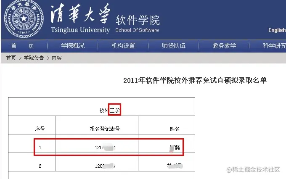286x179 pixels.
Task: Go to 学院公告 in the breadcrumb
Action: point(34,58)
